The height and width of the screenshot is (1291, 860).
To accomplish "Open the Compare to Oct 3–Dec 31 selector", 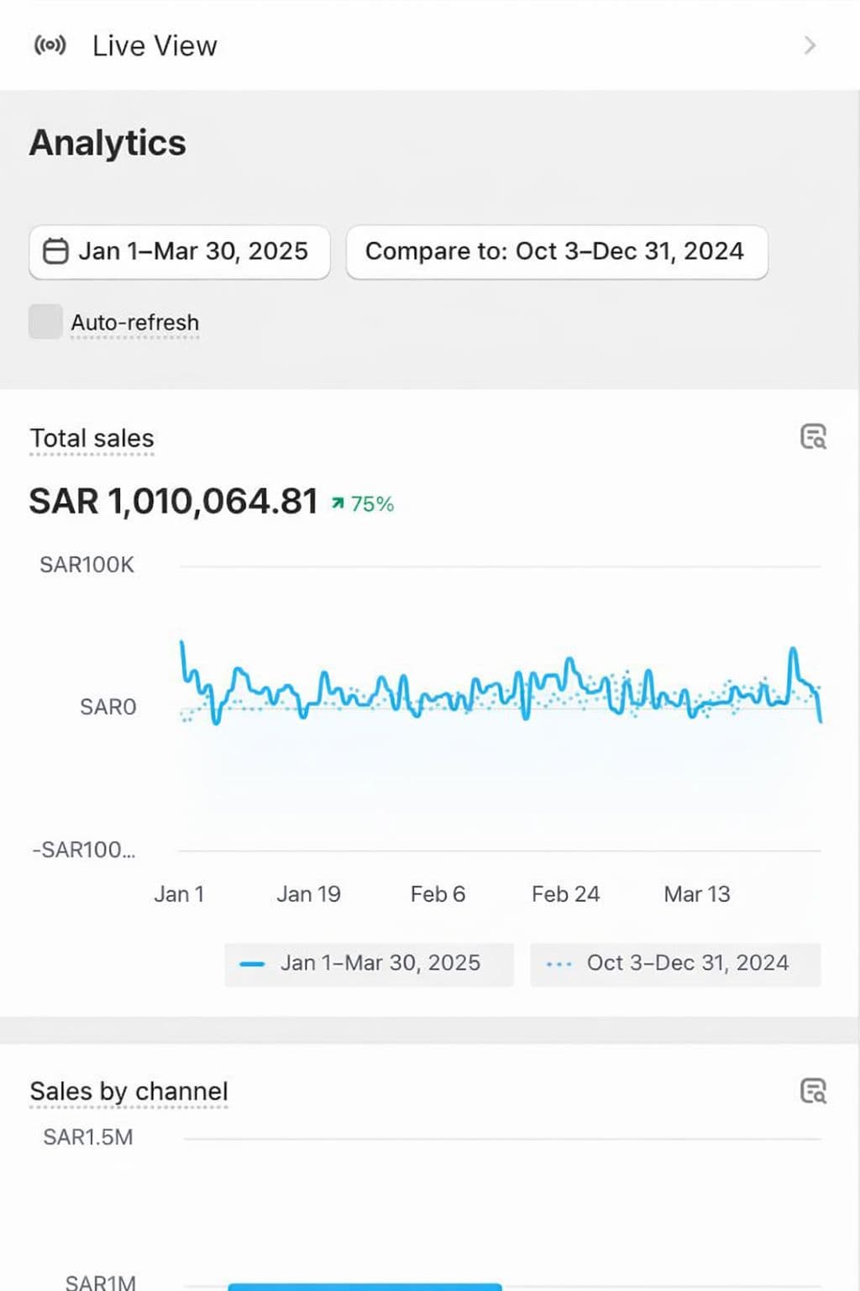I will (x=556, y=251).
